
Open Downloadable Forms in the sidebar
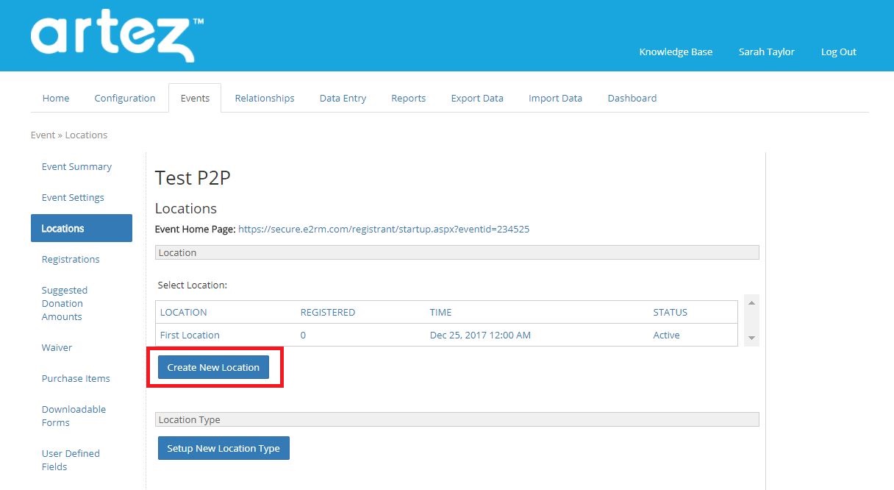[x=74, y=416]
